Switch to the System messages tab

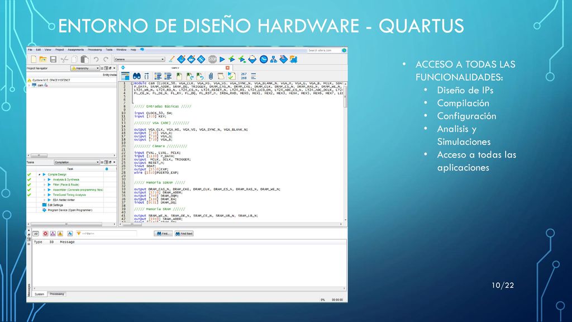[40, 294]
